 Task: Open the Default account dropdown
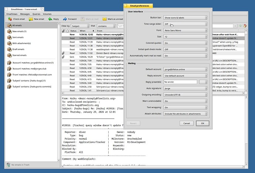pos(185,69)
